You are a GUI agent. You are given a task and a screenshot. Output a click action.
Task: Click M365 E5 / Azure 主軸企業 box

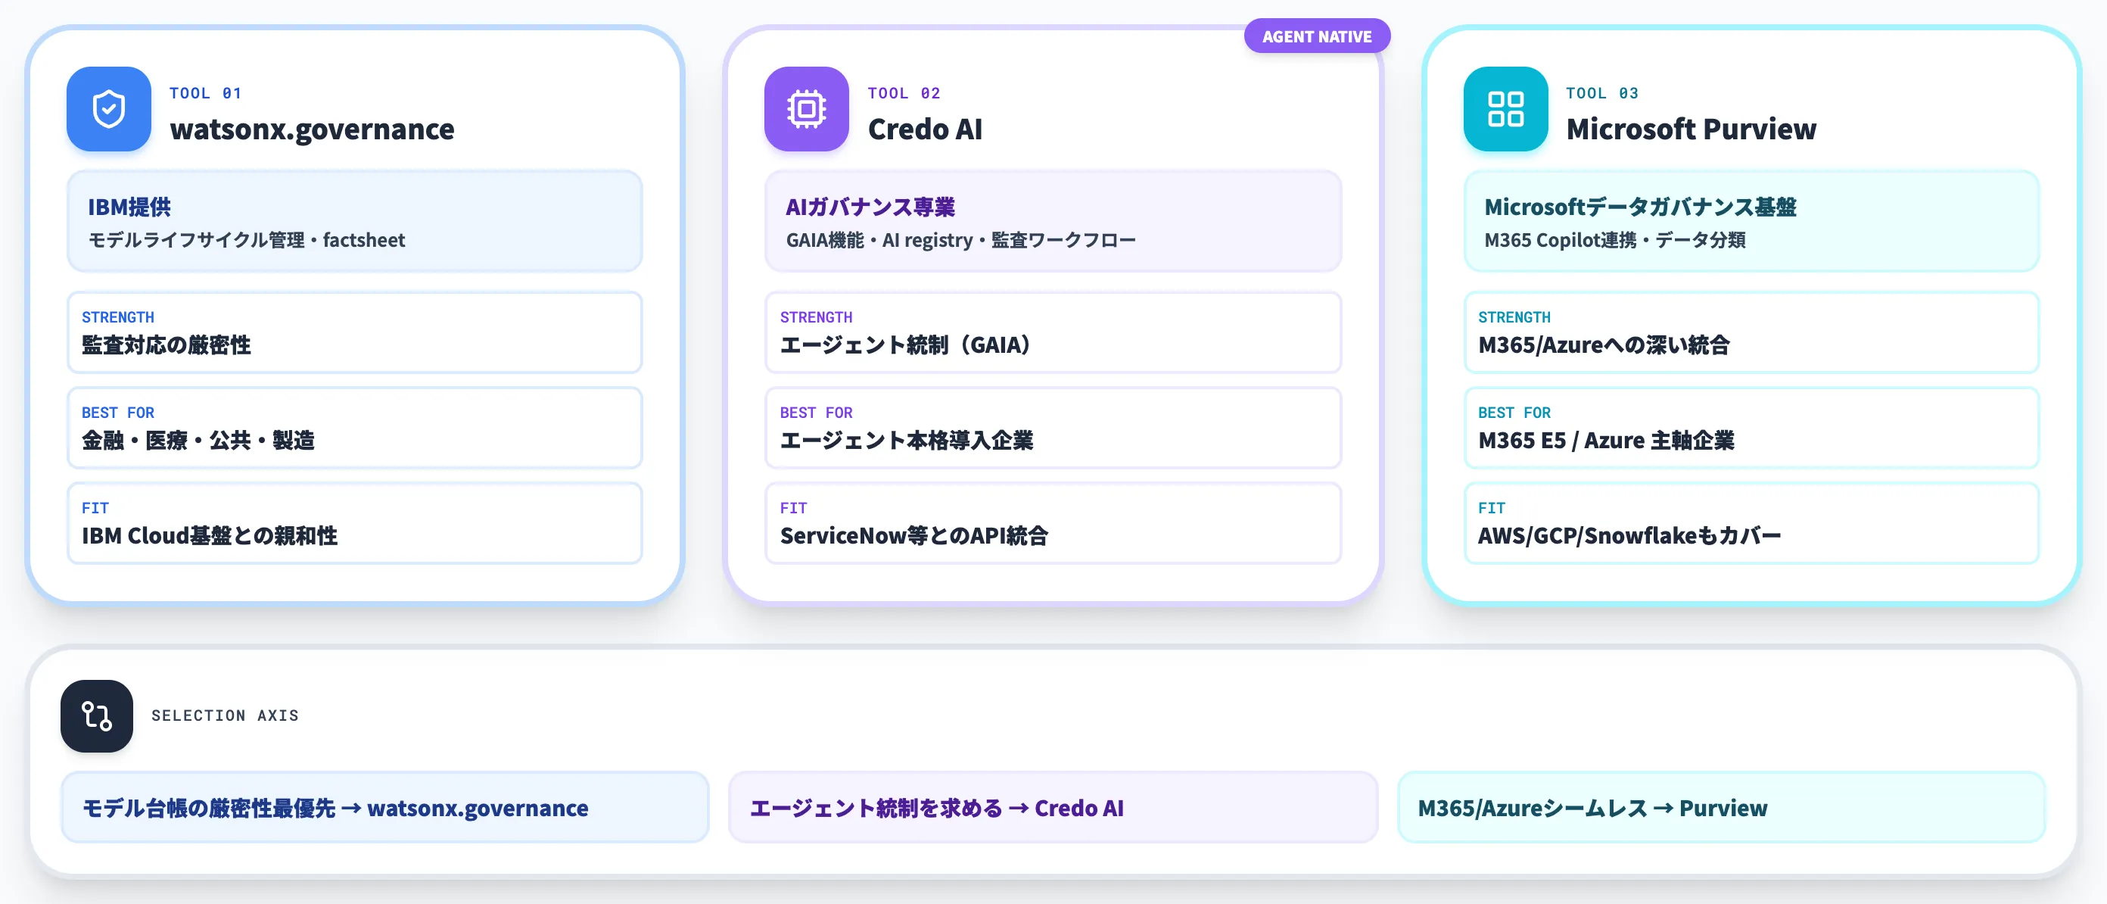click(x=1751, y=428)
